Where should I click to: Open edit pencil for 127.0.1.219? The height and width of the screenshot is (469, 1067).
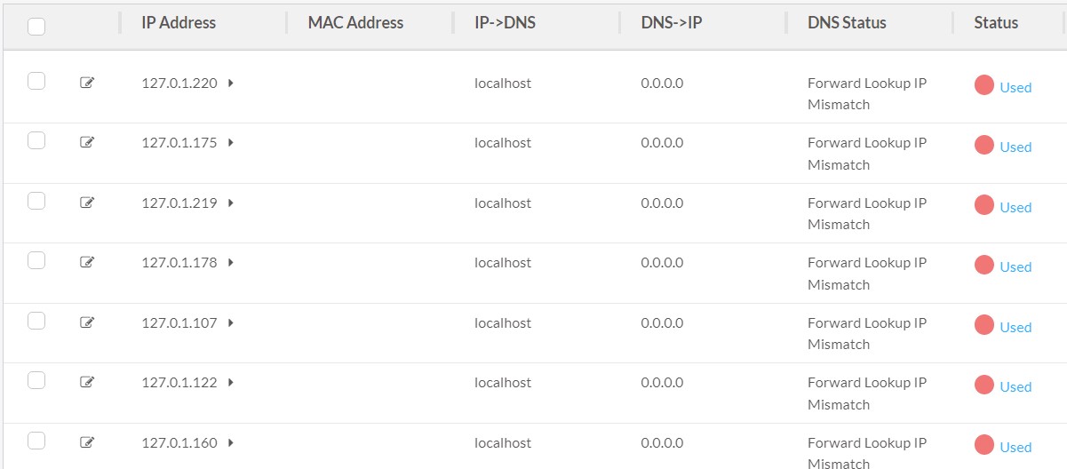(x=87, y=203)
